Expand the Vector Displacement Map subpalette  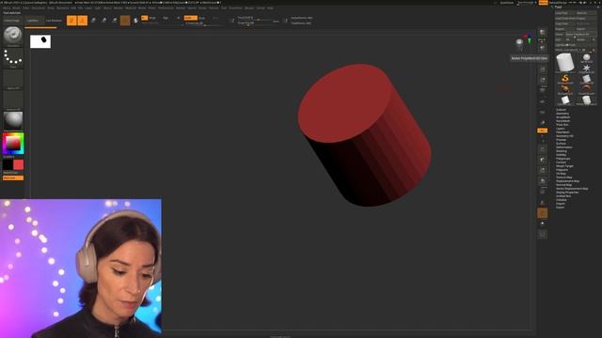tap(572, 189)
